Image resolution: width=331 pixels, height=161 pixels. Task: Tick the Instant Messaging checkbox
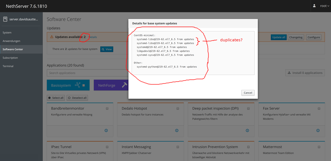point(178,147)
